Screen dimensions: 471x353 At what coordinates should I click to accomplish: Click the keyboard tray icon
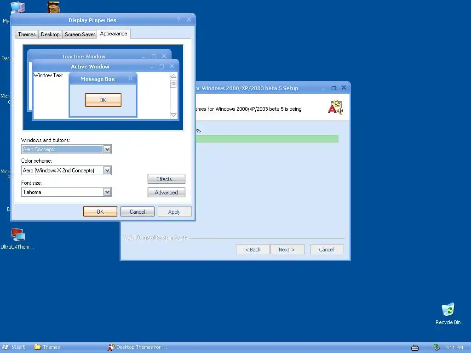point(415,348)
